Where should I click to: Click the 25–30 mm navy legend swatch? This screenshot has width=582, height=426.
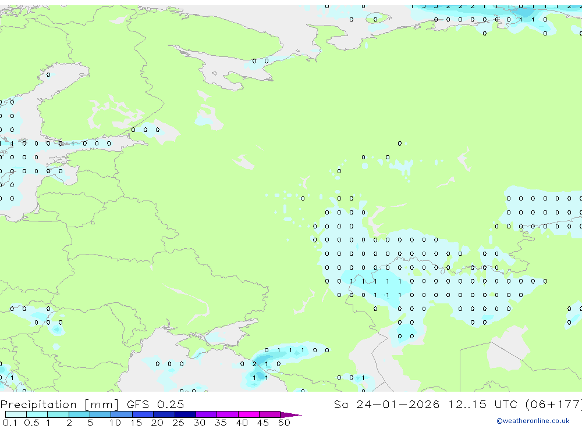point(185,414)
